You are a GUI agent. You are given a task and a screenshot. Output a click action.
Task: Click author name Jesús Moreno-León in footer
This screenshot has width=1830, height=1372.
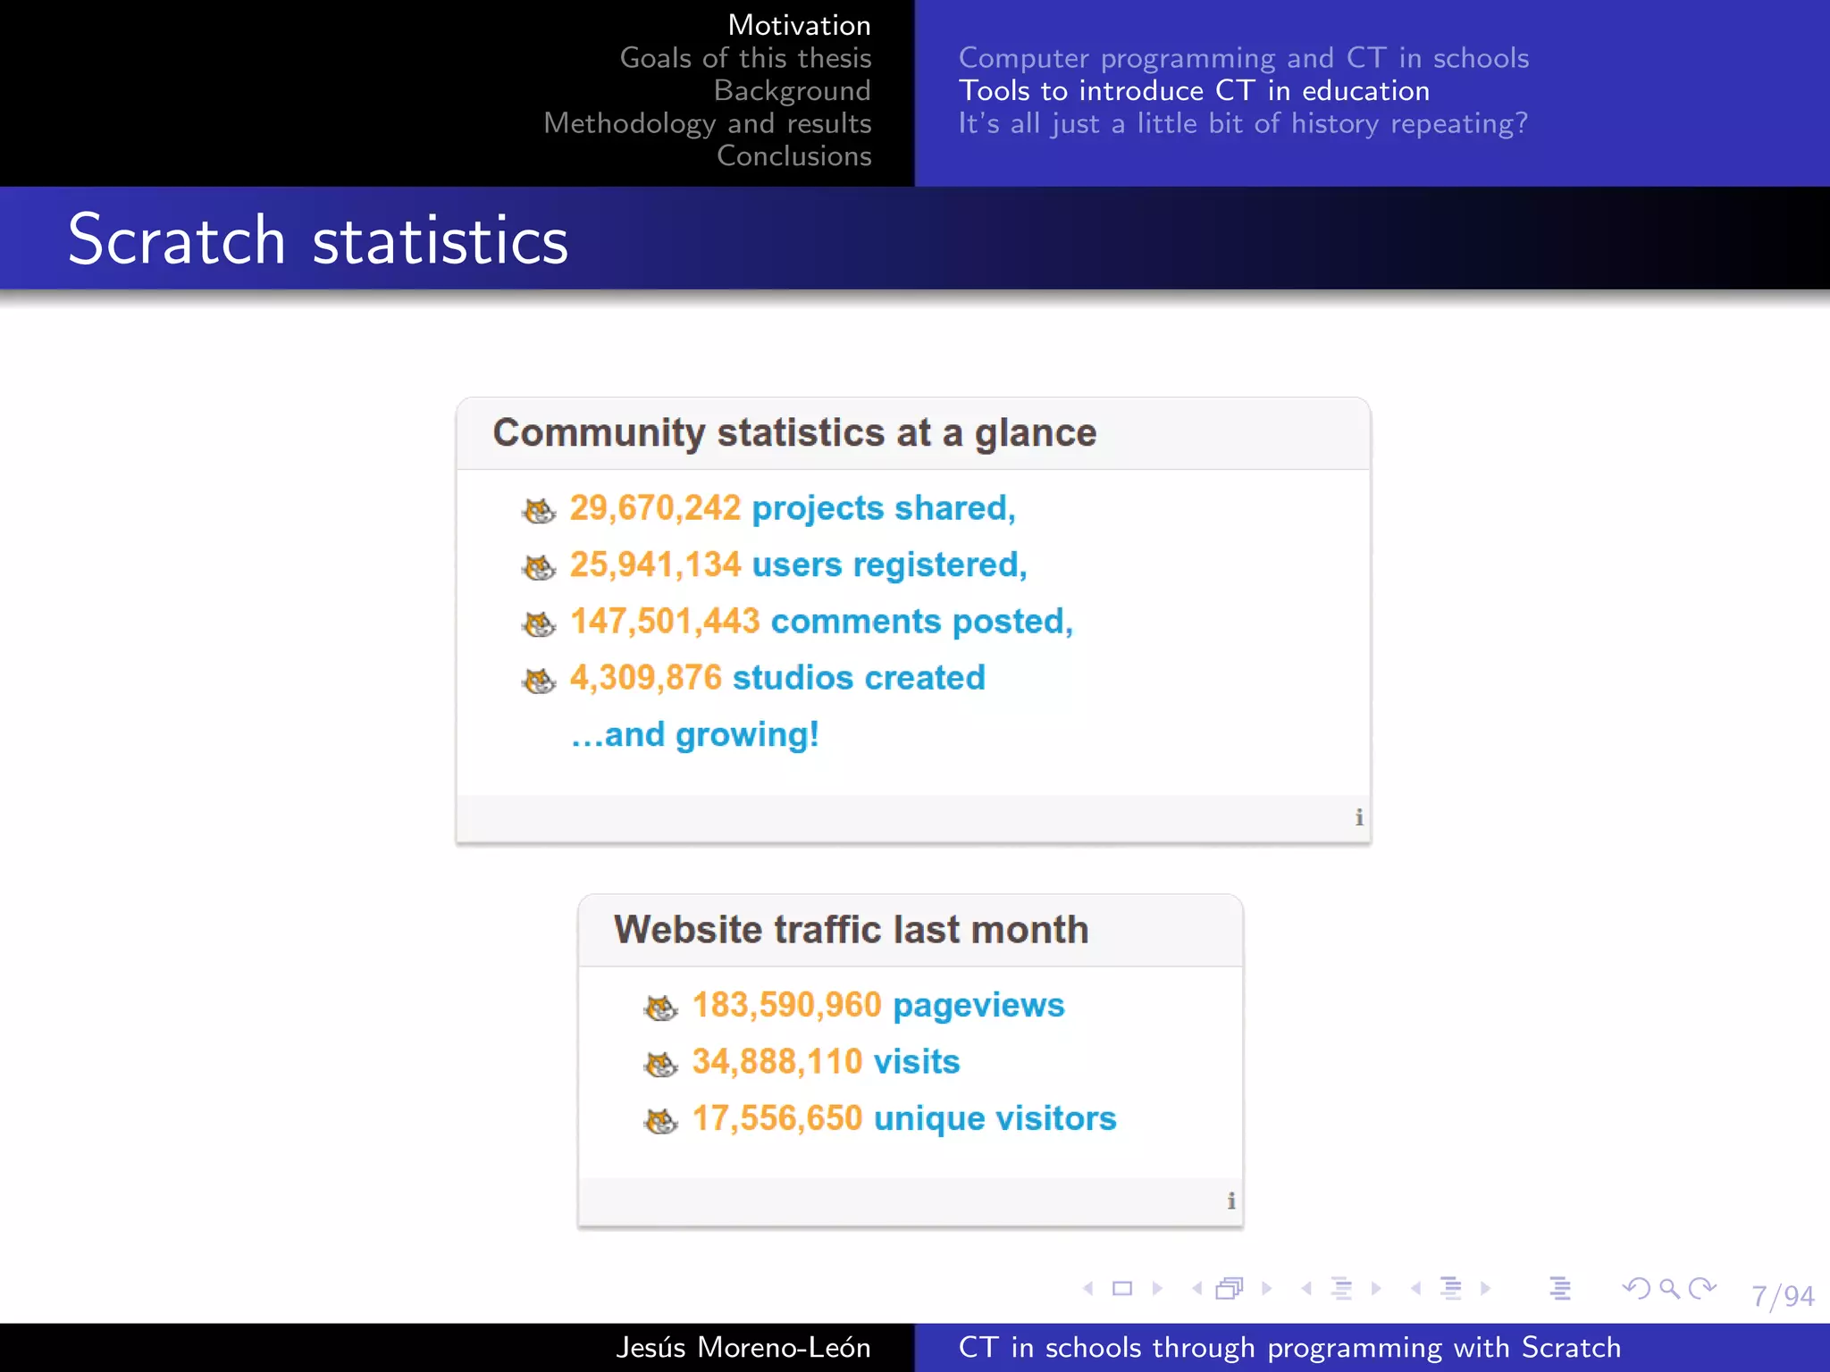click(743, 1347)
